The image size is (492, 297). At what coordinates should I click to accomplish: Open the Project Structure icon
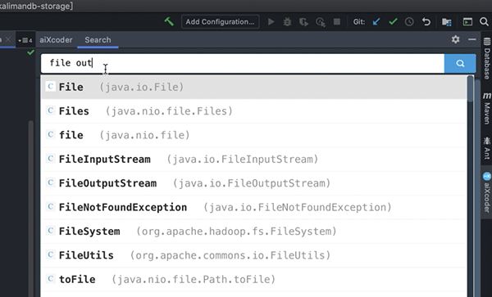447,22
